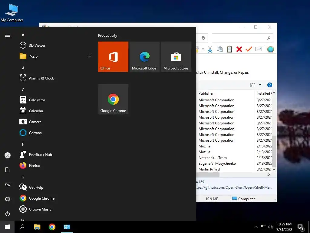The image size is (310, 233).
Task: Open Pictures from Start sidebar
Action: point(8,184)
